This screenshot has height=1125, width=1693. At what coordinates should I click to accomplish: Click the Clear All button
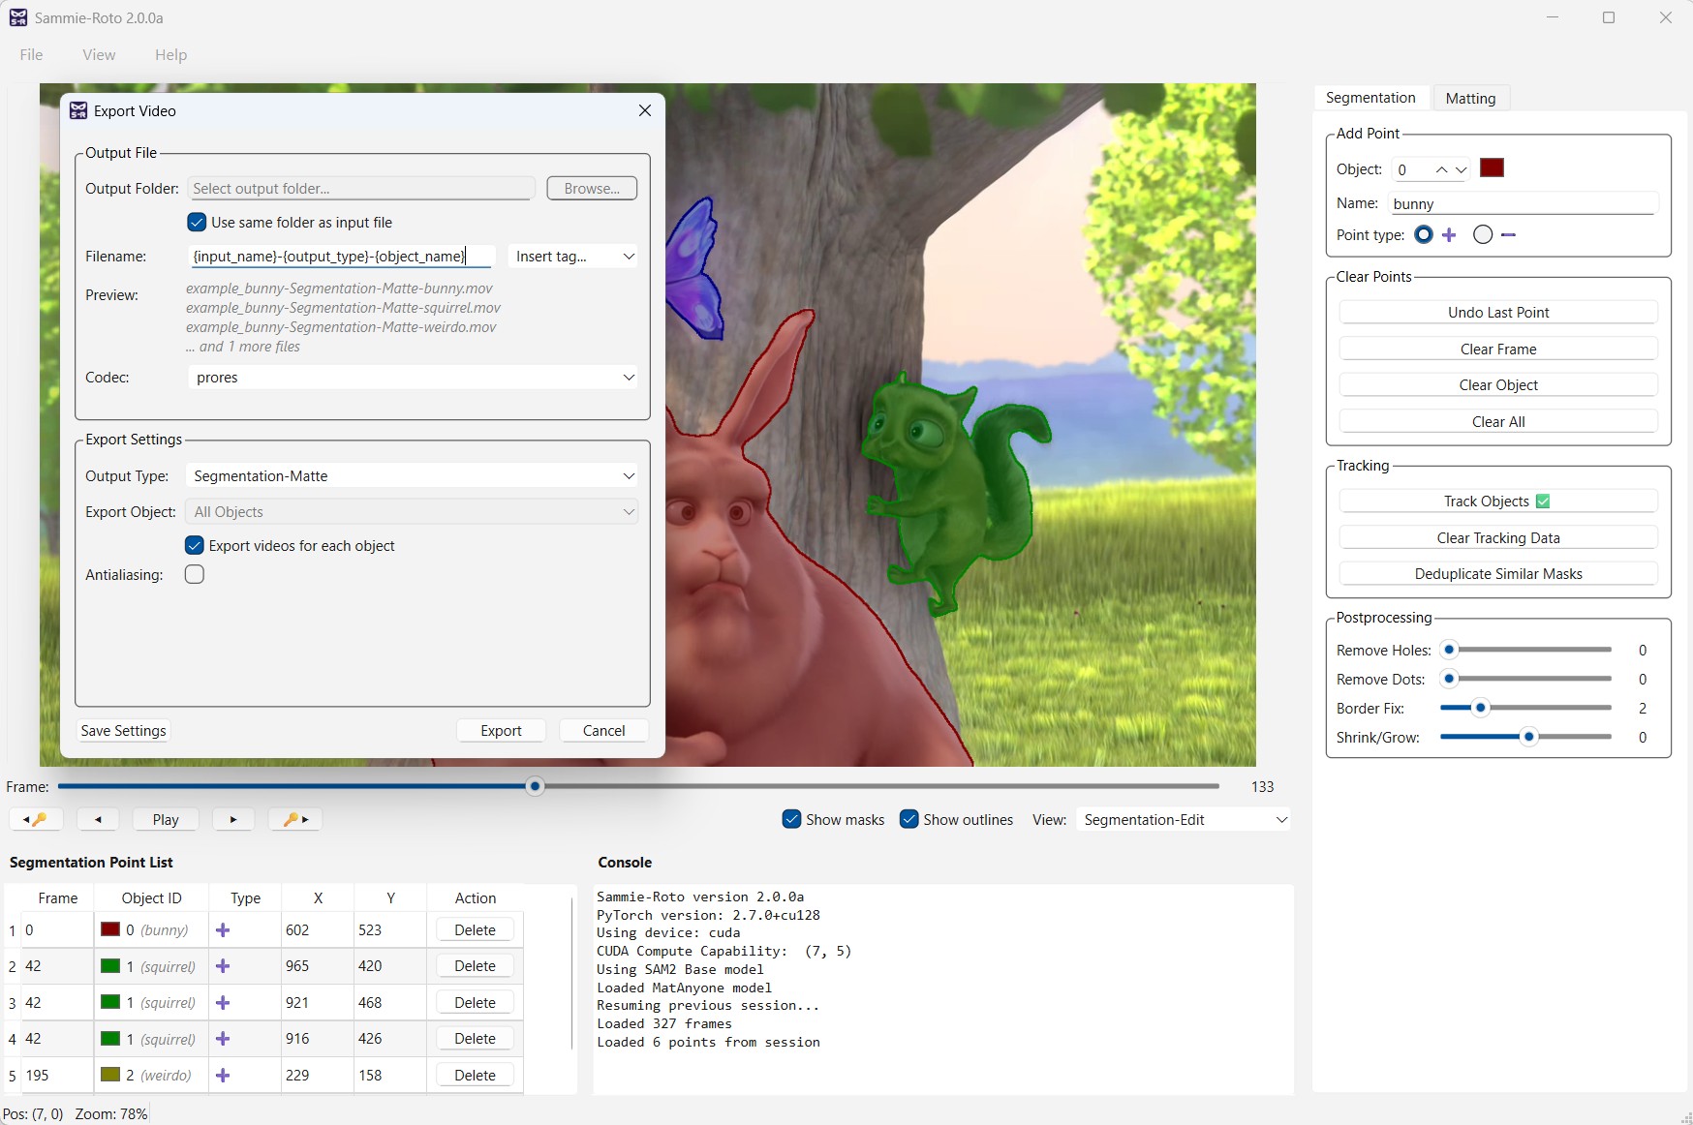(1498, 421)
